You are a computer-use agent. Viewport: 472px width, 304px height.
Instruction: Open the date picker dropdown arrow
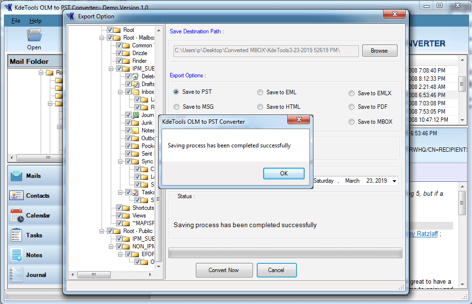pyautogui.click(x=394, y=181)
